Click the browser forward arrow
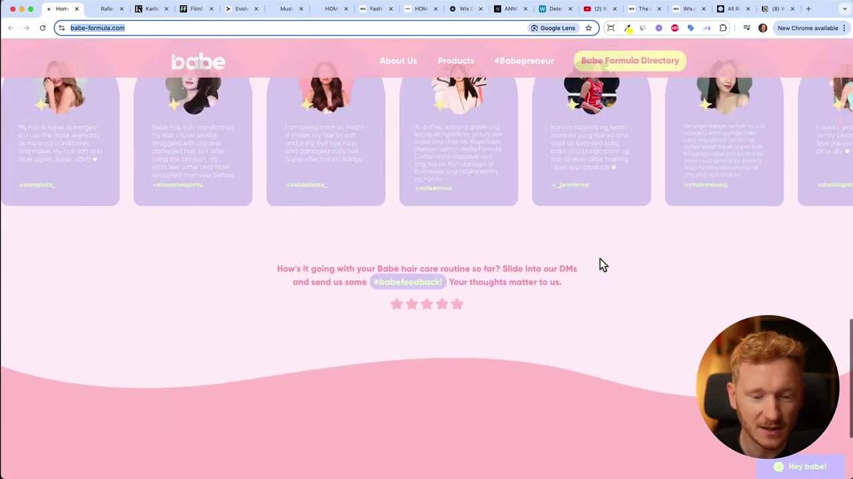The height and width of the screenshot is (479, 853). (27, 28)
